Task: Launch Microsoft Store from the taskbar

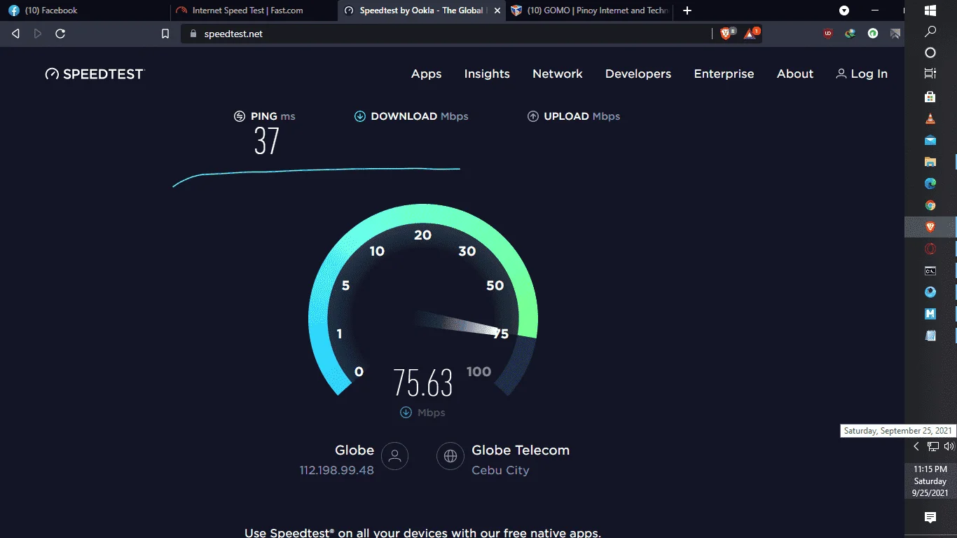Action: [x=930, y=97]
